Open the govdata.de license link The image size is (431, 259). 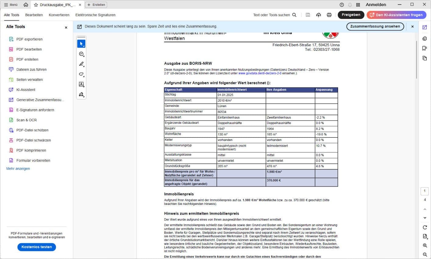pyautogui.click(x=260, y=73)
